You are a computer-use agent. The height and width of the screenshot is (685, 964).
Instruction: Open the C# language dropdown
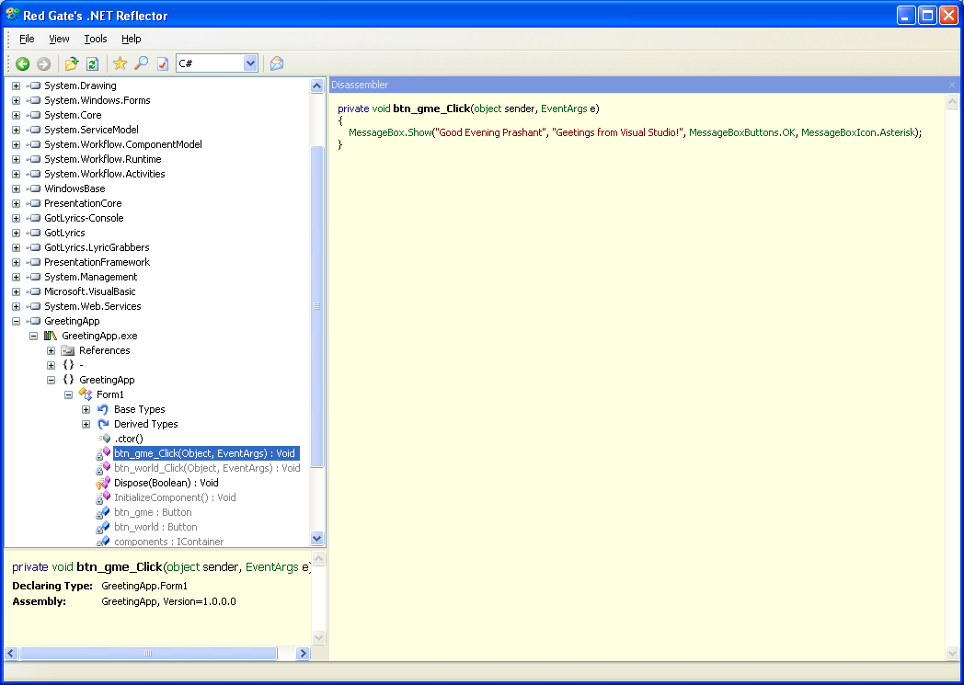point(250,63)
